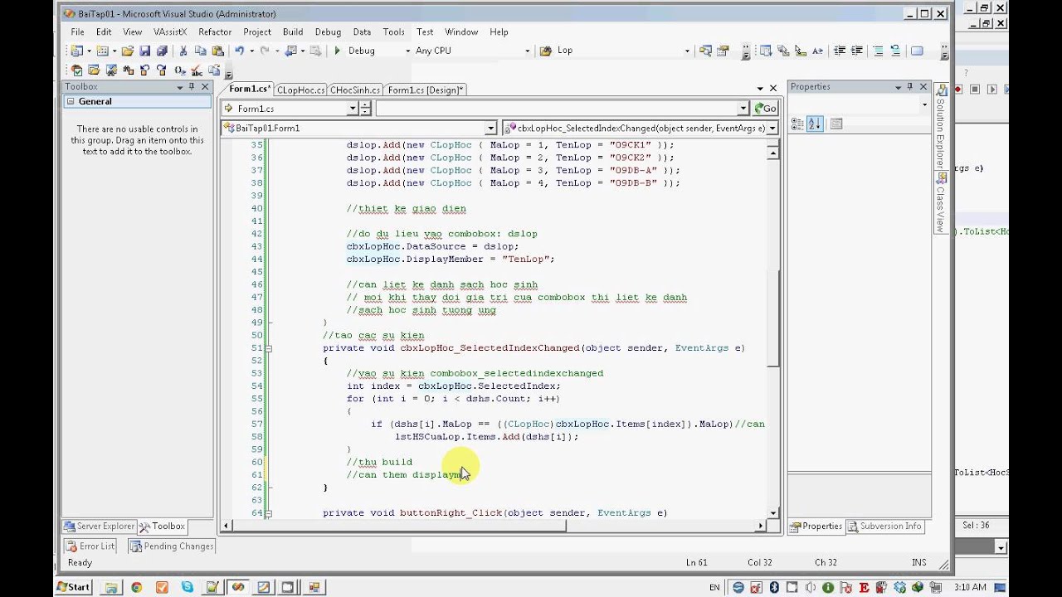Viewport: 1062px width, 597px height.
Task: Click the Display Word Completion icon
Action: (x=818, y=51)
